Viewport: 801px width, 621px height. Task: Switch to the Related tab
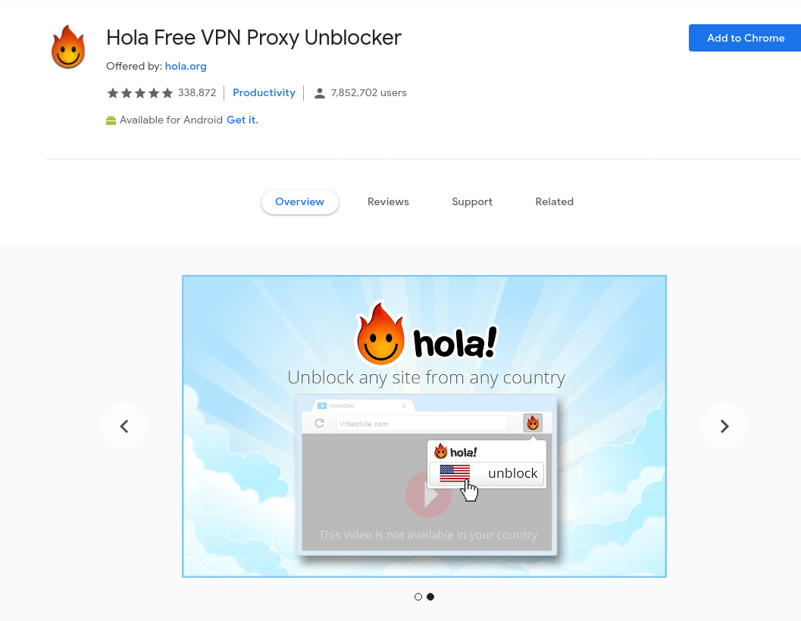pyautogui.click(x=554, y=201)
